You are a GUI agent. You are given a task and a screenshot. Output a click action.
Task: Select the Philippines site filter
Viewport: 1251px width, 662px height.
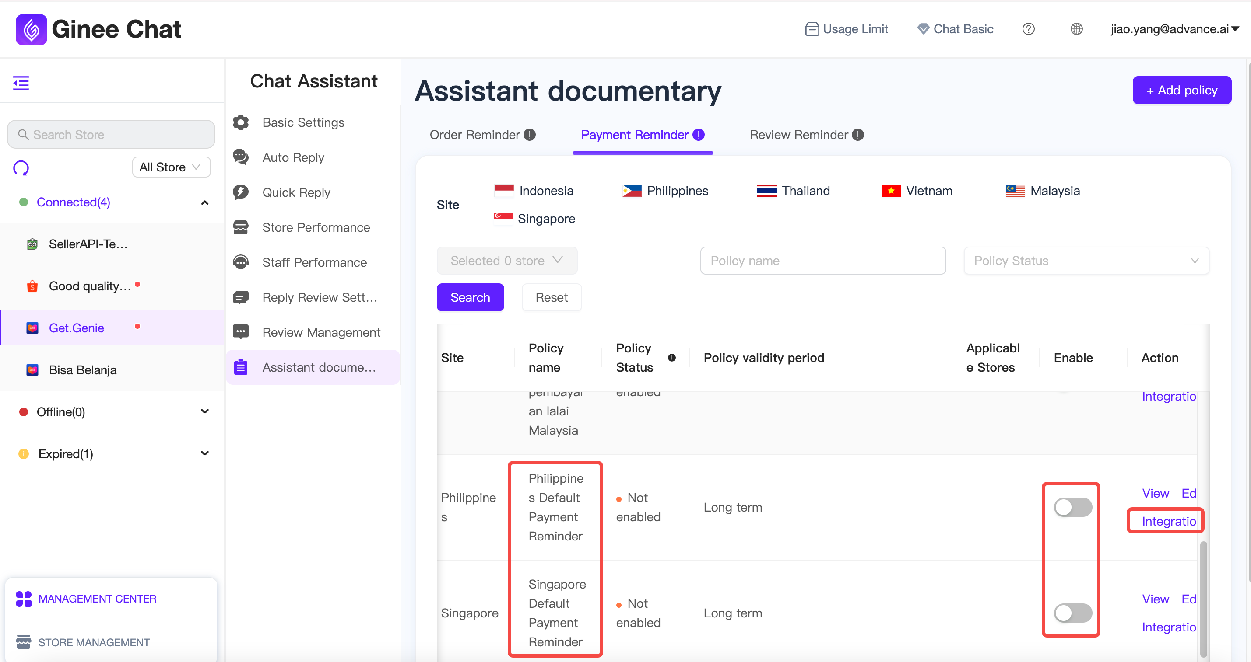click(665, 191)
